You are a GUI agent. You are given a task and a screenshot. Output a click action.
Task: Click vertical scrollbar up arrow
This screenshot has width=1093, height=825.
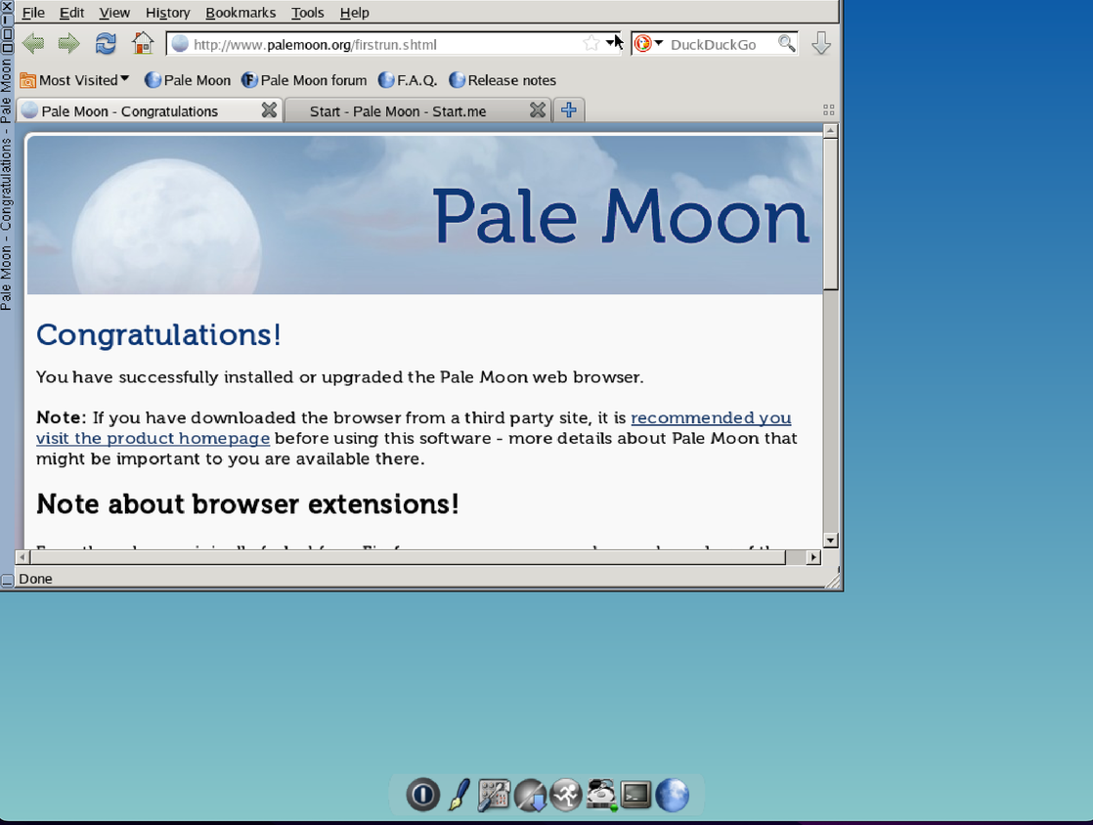click(830, 131)
